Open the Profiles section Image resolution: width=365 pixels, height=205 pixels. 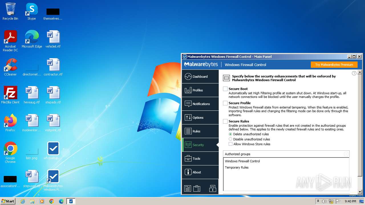coord(200,90)
